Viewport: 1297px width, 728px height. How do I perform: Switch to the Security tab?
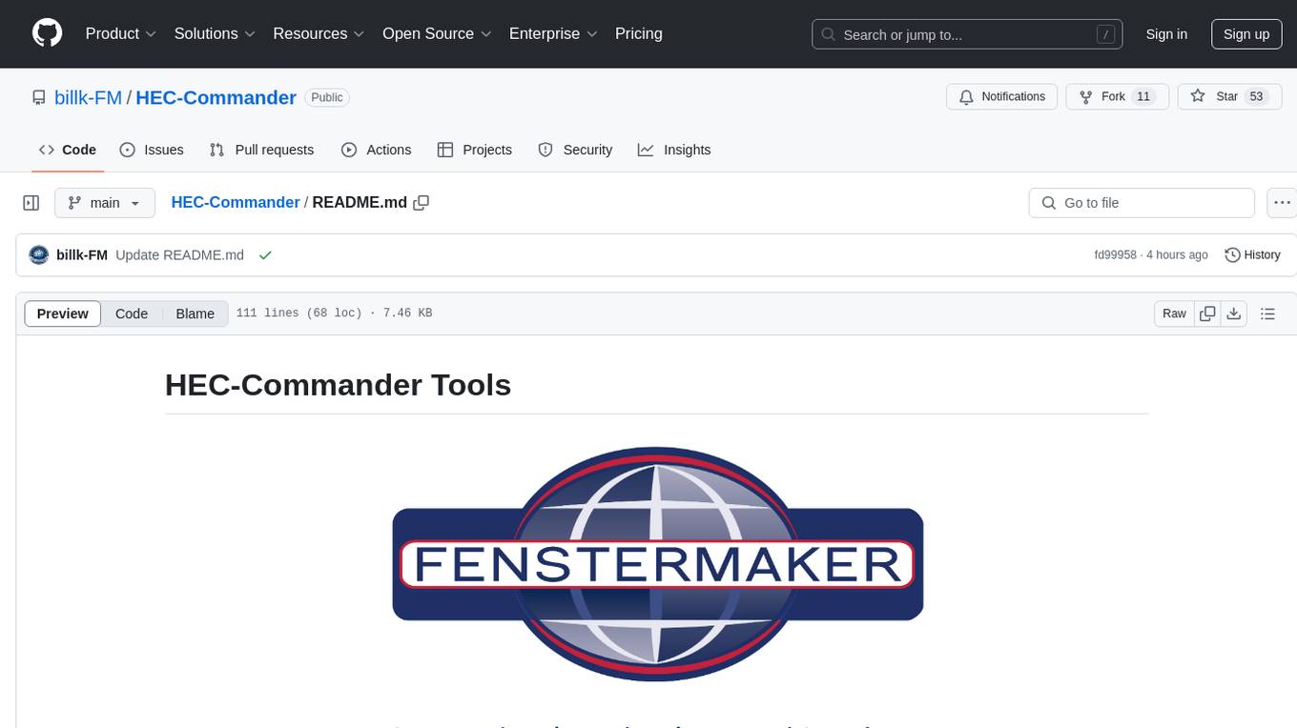[575, 150]
